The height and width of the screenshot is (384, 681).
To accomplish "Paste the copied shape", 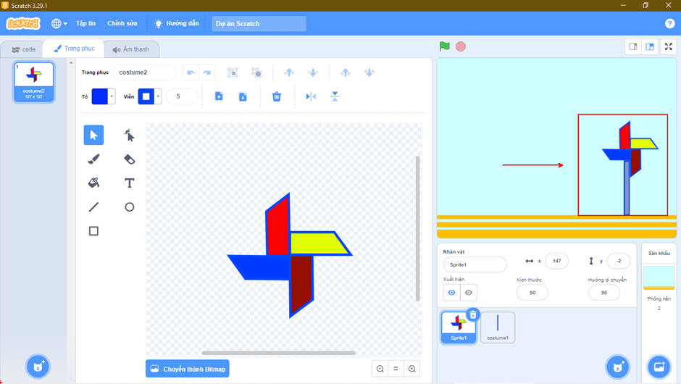I will (x=243, y=96).
